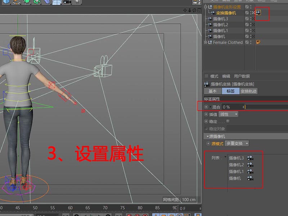Click the camera transform tag icon on 变换摄像机

258,13
